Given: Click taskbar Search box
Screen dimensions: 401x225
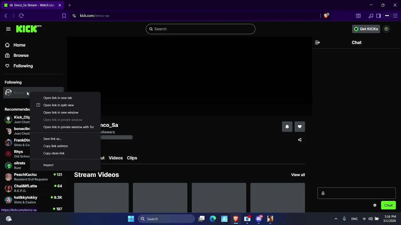Looking at the screenshot, I should pyautogui.click(x=166, y=219).
